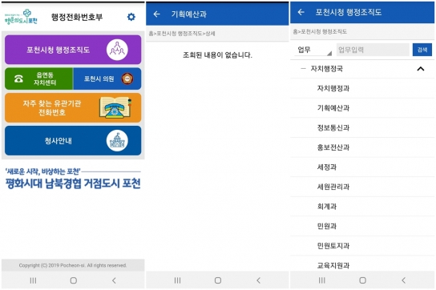Open 청사안내 blue banner
This screenshot has width=436, height=290.
tap(73, 141)
